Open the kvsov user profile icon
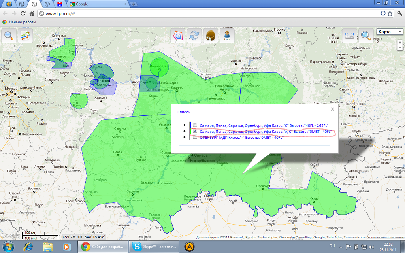Viewport: 405px width, 253px height. 227,36
